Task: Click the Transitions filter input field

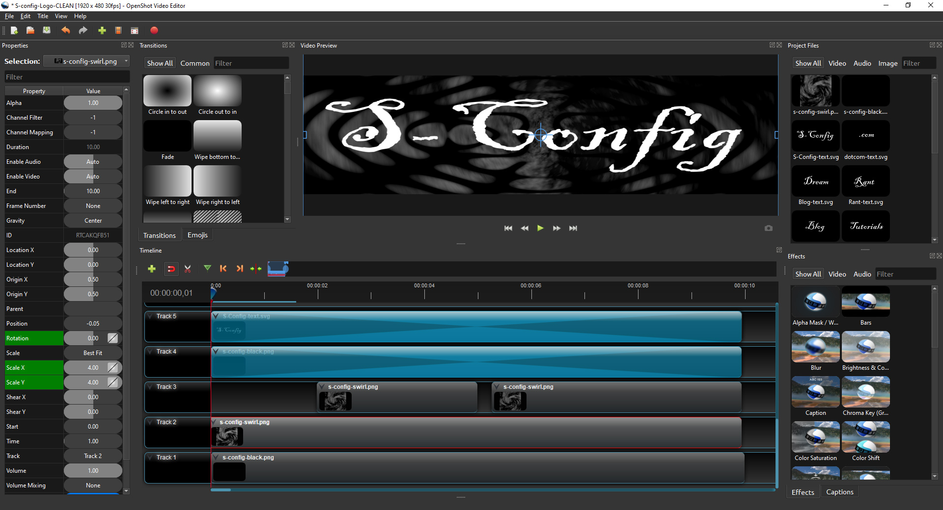Action: click(x=251, y=63)
